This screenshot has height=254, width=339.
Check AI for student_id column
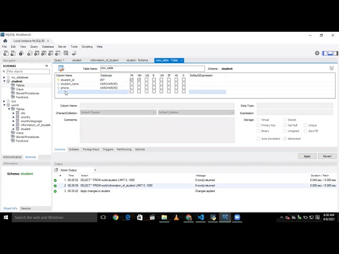(x=176, y=80)
